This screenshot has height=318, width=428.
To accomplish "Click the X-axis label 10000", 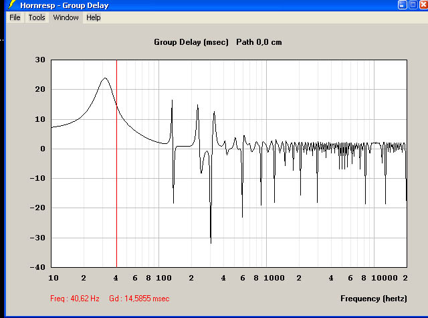I will 385,278.
